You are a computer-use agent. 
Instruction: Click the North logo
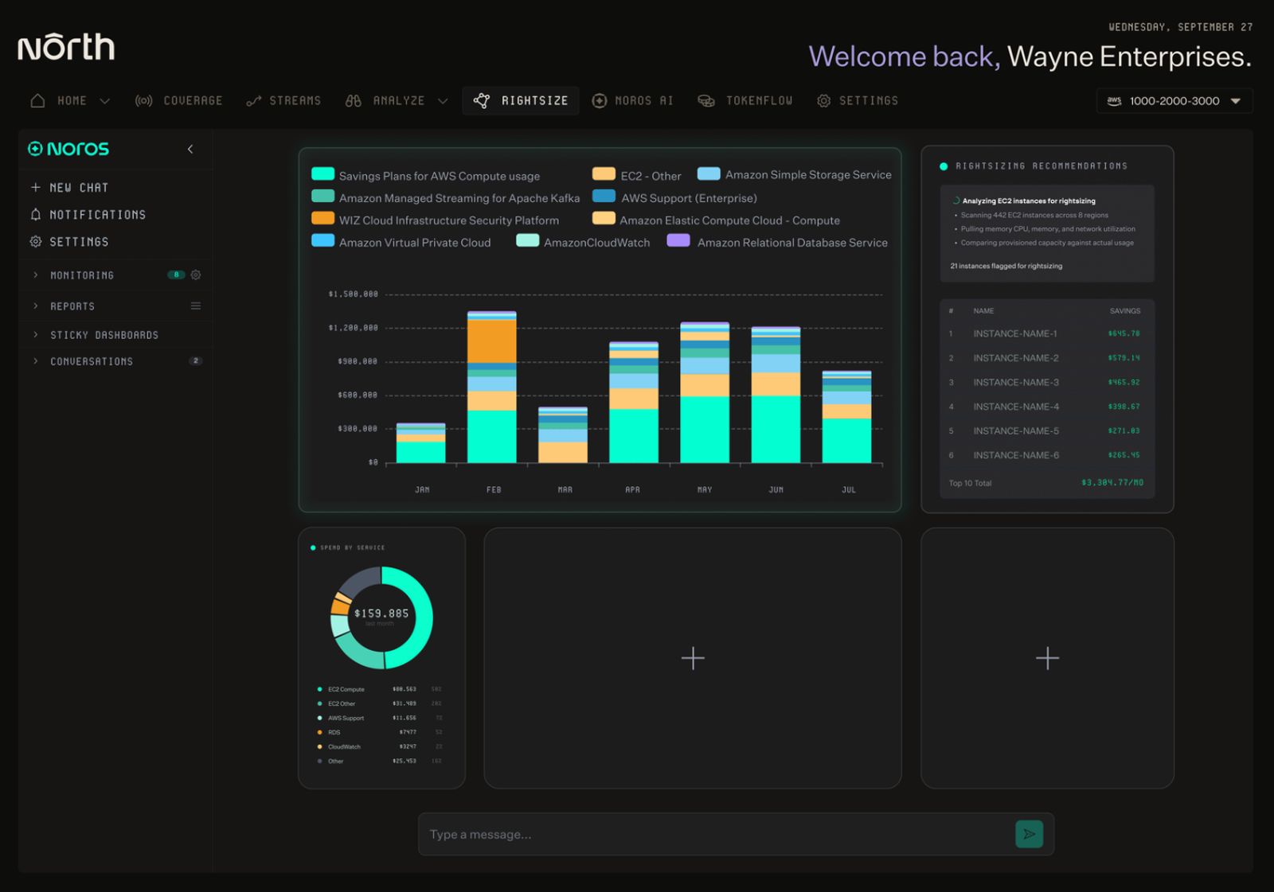click(66, 47)
